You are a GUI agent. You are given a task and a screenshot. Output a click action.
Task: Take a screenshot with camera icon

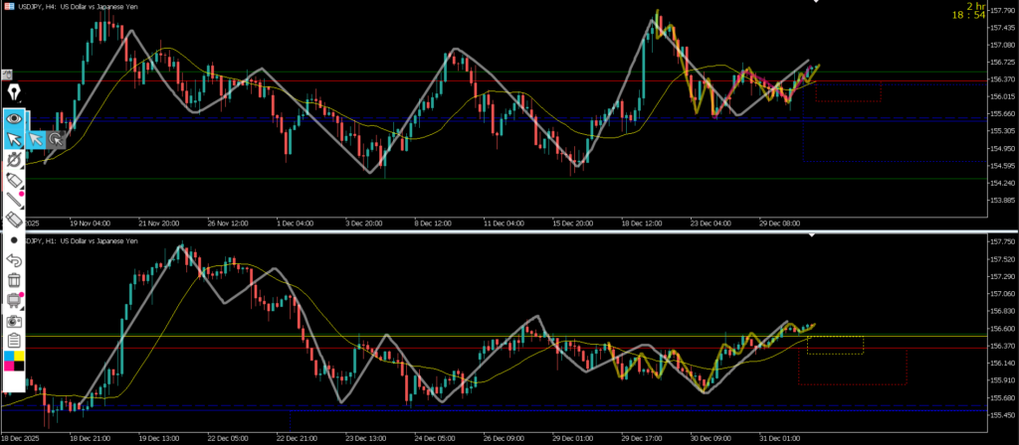tap(14, 321)
